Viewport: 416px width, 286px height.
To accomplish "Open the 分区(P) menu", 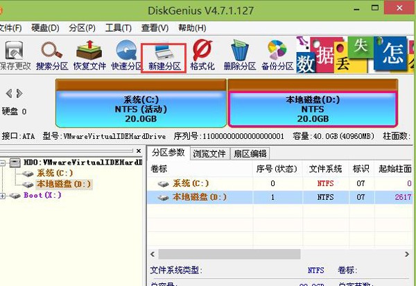I will pyautogui.click(x=82, y=28).
